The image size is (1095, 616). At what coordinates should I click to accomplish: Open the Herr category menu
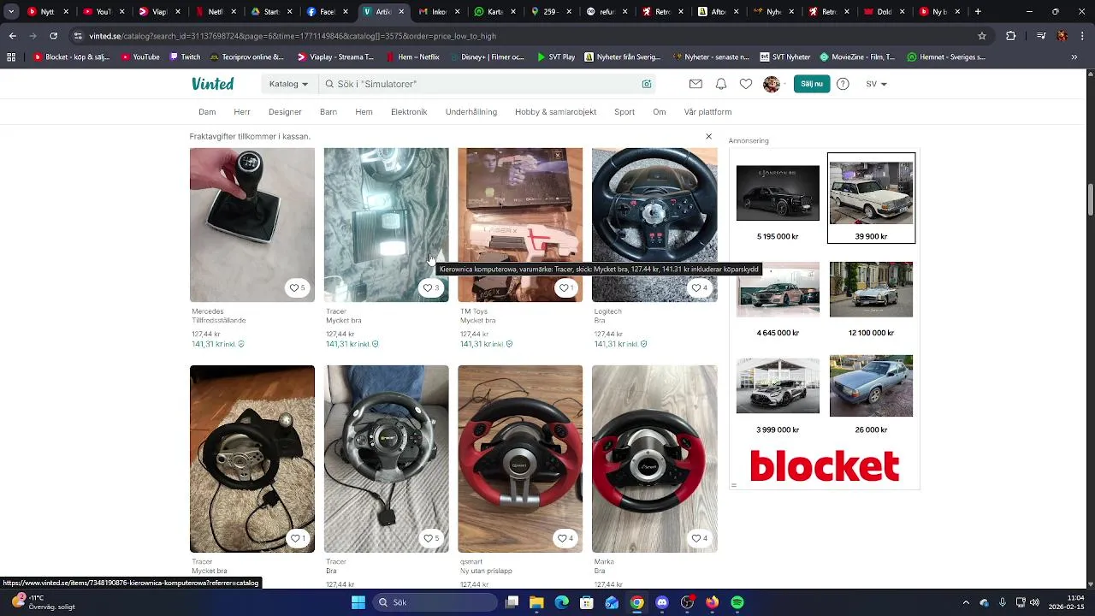pos(242,112)
